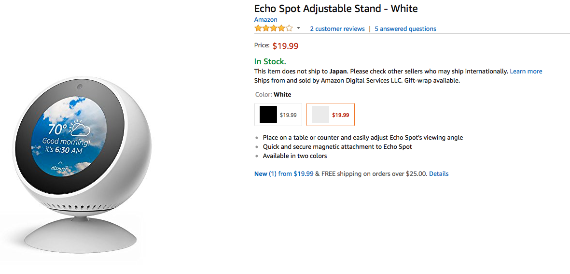This screenshot has height=274, width=570.
Task: Click the Echo Spot Adjustable Stand title
Action: (x=335, y=9)
